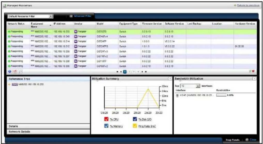This screenshot has height=144, width=263.
Task: Click the Netgear vendor icon for 192.168.10.214
Action: click(x=75, y=41)
